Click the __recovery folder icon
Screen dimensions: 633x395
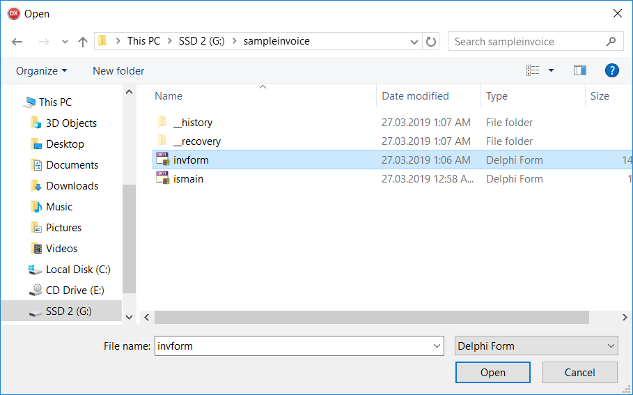[162, 141]
